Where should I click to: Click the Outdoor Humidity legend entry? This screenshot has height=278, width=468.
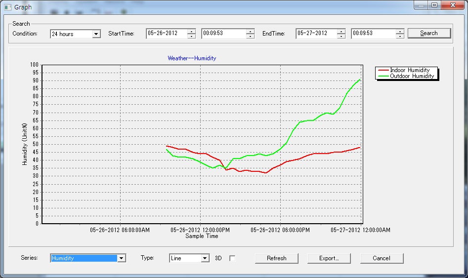tap(406, 76)
